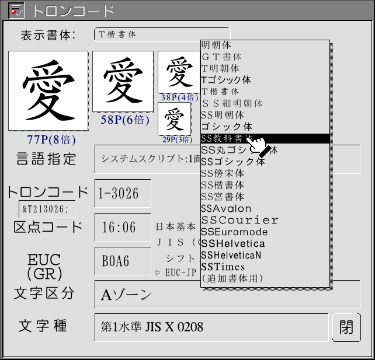Screen dimensions: 375x360
Task: Choose SSTimes from the font list
Action: pos(223,267)
